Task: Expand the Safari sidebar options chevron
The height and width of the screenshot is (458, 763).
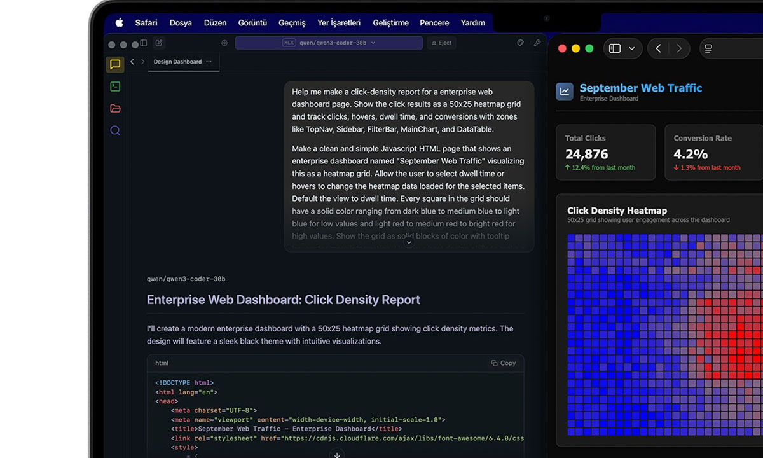Action: 631,48
